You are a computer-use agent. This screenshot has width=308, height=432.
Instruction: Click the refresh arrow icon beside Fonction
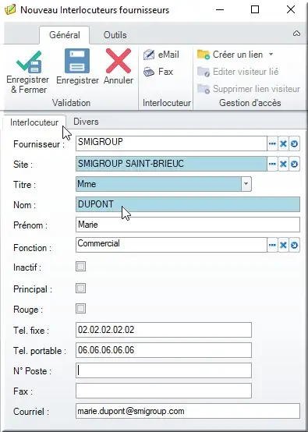(x=294, y=245)
